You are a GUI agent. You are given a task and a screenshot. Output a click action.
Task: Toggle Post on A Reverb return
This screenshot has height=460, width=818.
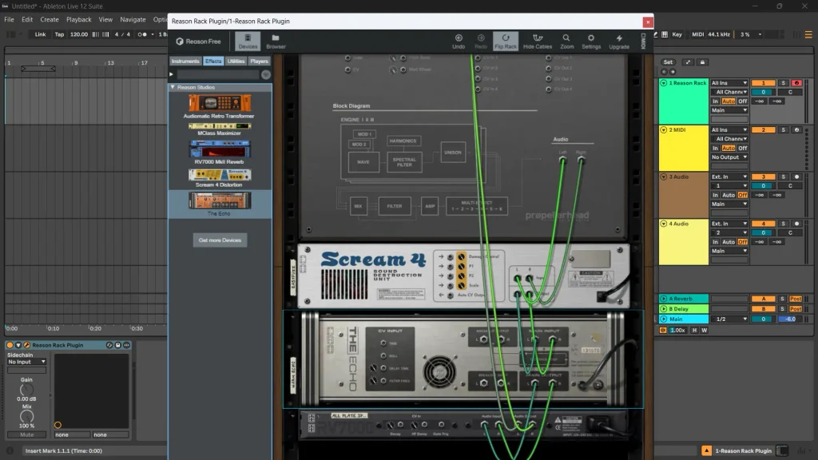[795, 299]
